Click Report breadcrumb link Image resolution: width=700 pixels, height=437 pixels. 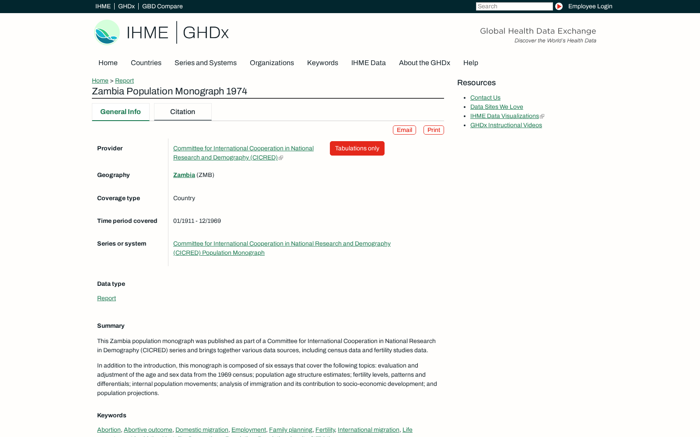pyautogui.click(x=124, y=80)
